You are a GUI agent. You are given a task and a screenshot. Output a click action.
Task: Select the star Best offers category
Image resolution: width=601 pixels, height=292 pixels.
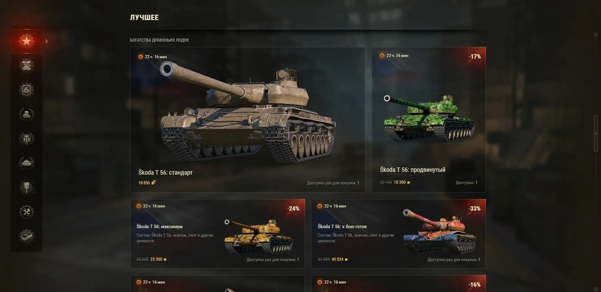[x=27, y=41]
